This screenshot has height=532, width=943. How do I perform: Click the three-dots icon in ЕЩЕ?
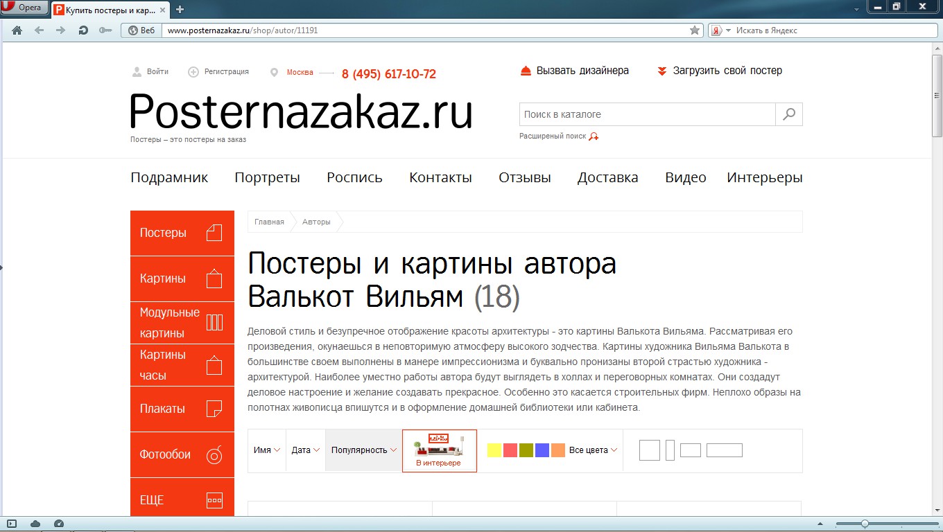coord(214,500)
